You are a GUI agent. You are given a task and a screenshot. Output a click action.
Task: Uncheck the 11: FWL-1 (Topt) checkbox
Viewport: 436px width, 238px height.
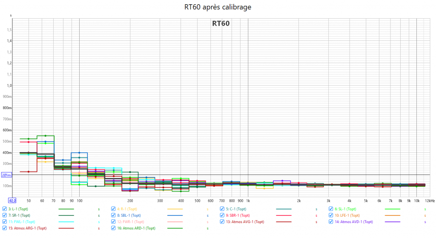(4, 222)
